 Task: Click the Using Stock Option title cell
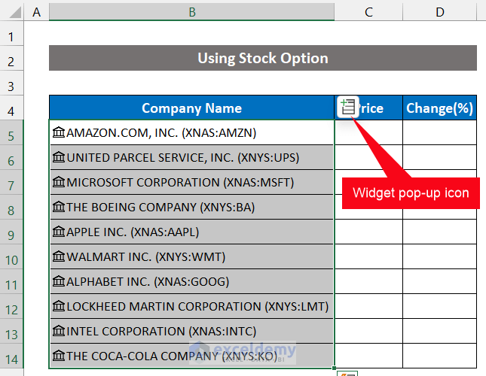262,58
